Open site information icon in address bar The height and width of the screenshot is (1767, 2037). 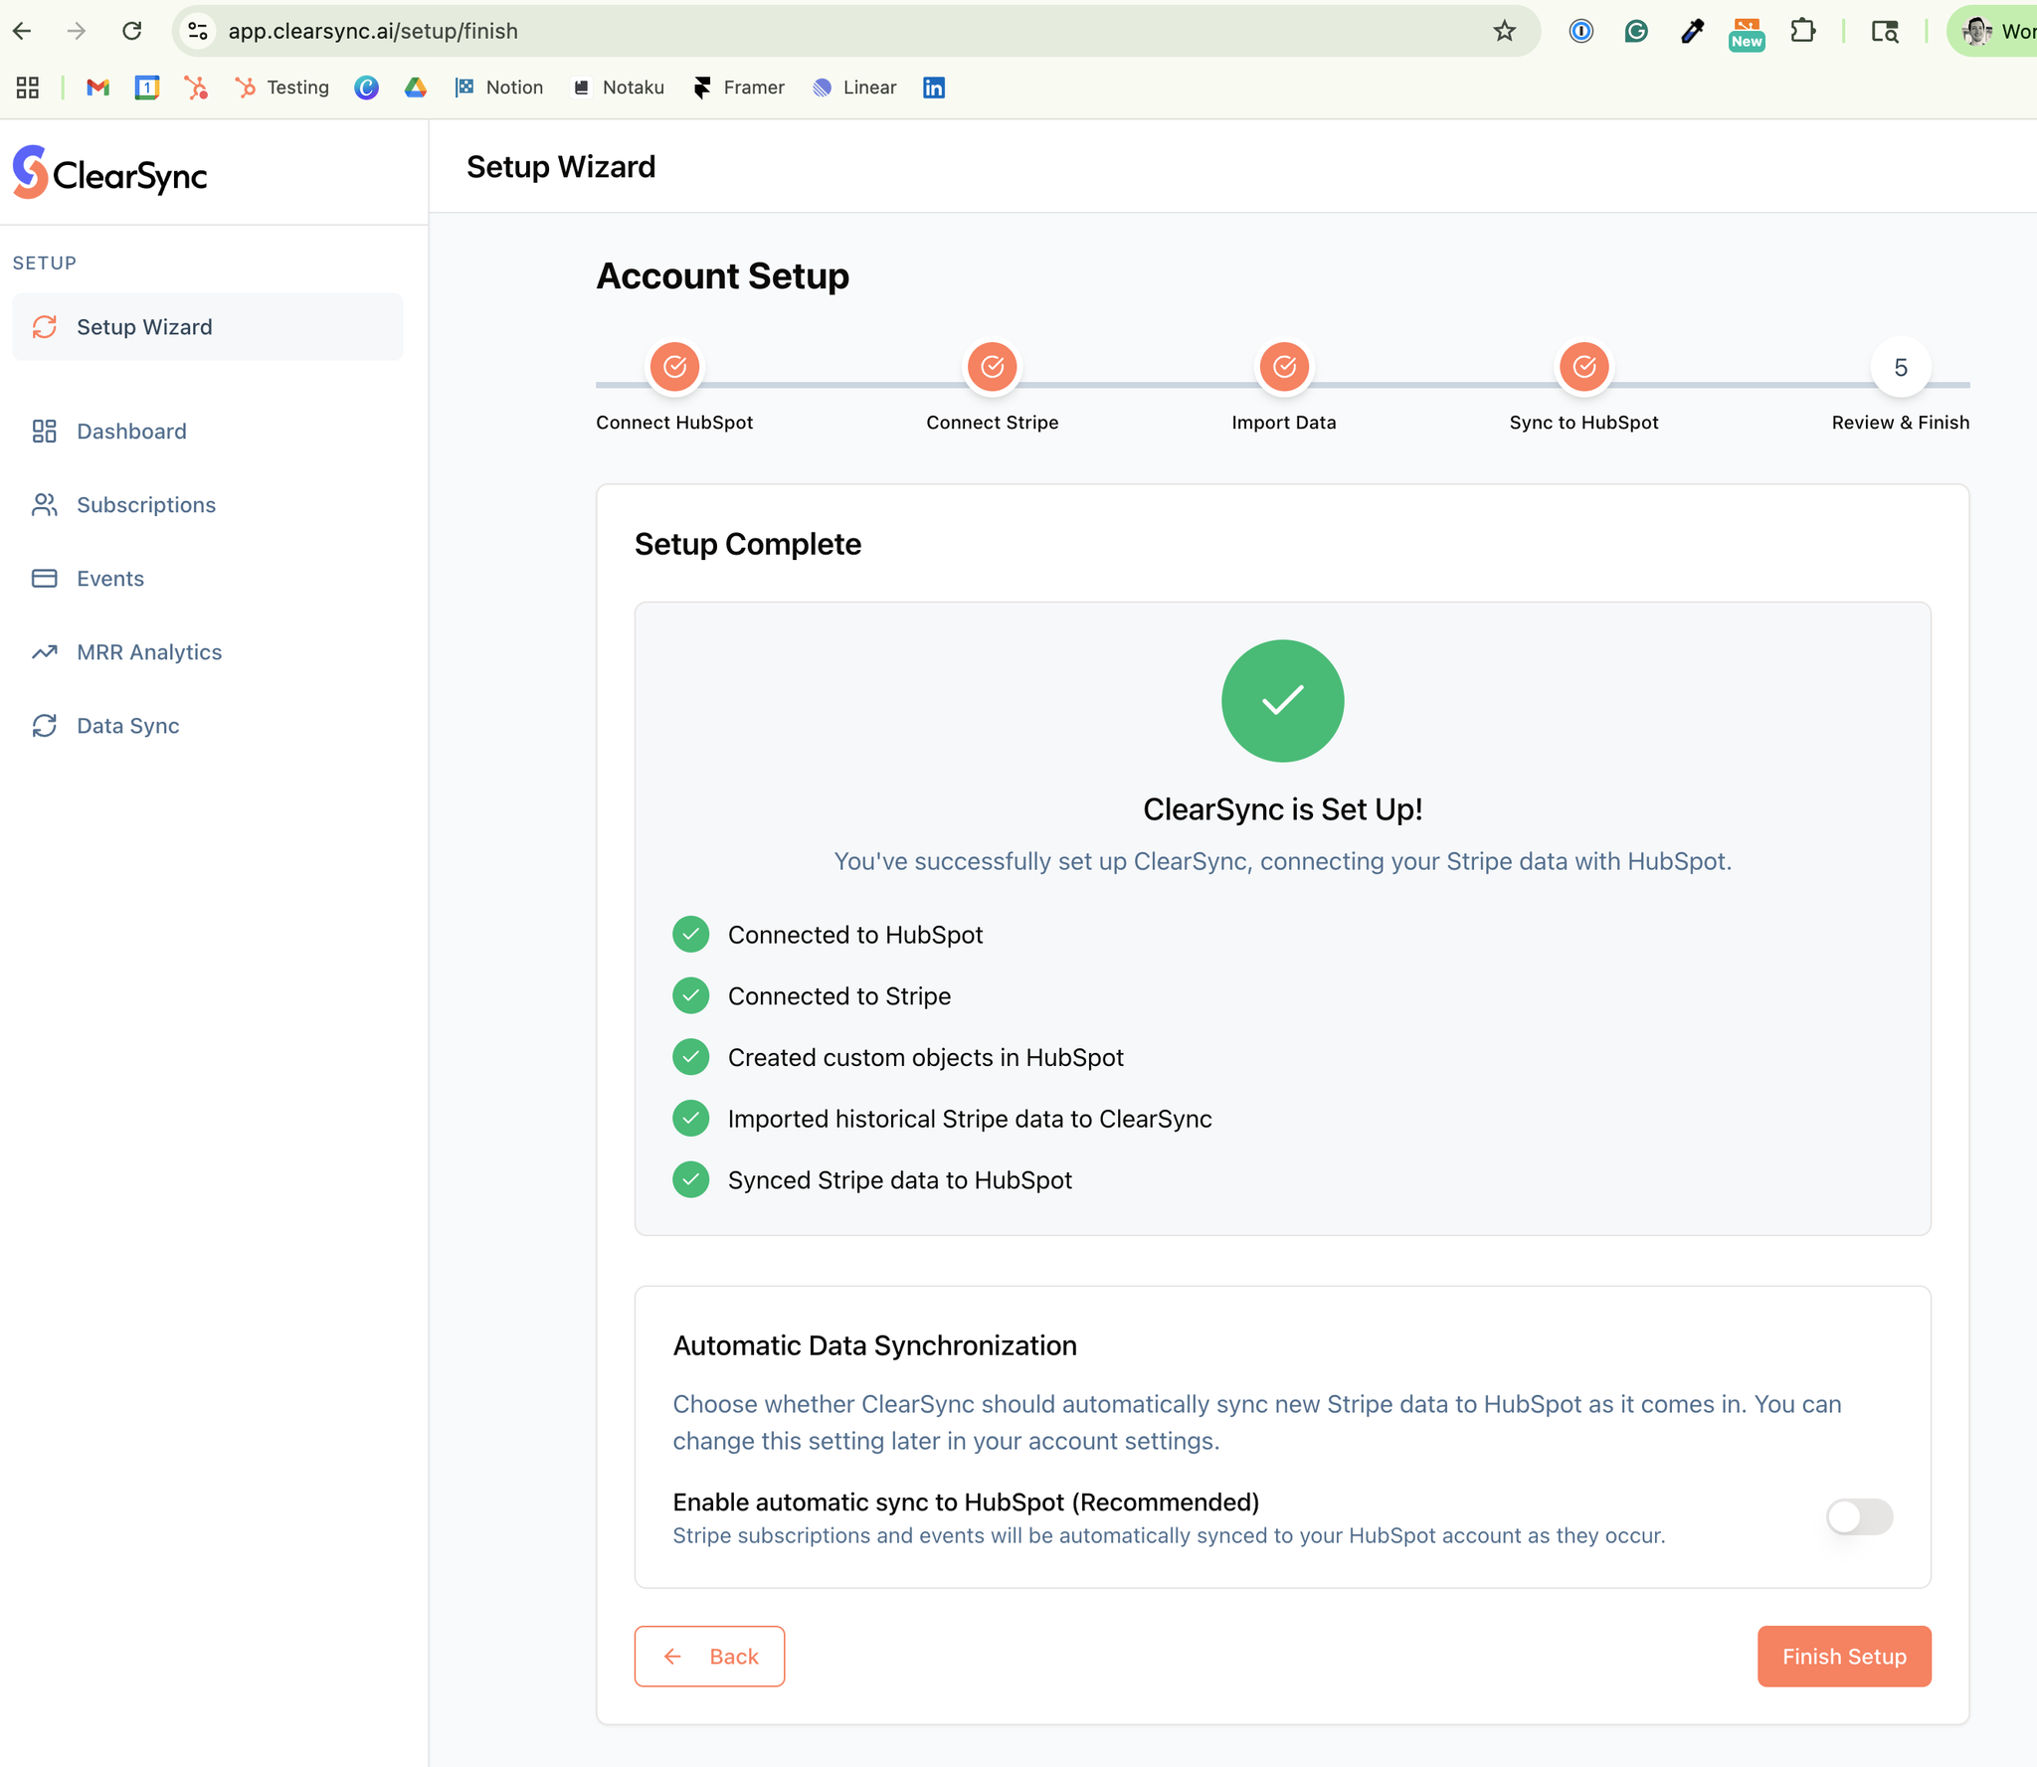click(198, 31)
